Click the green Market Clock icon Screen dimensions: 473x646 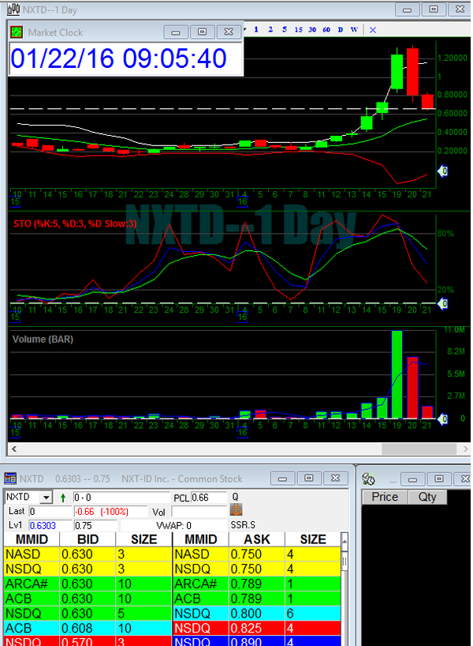coord(17,32)
